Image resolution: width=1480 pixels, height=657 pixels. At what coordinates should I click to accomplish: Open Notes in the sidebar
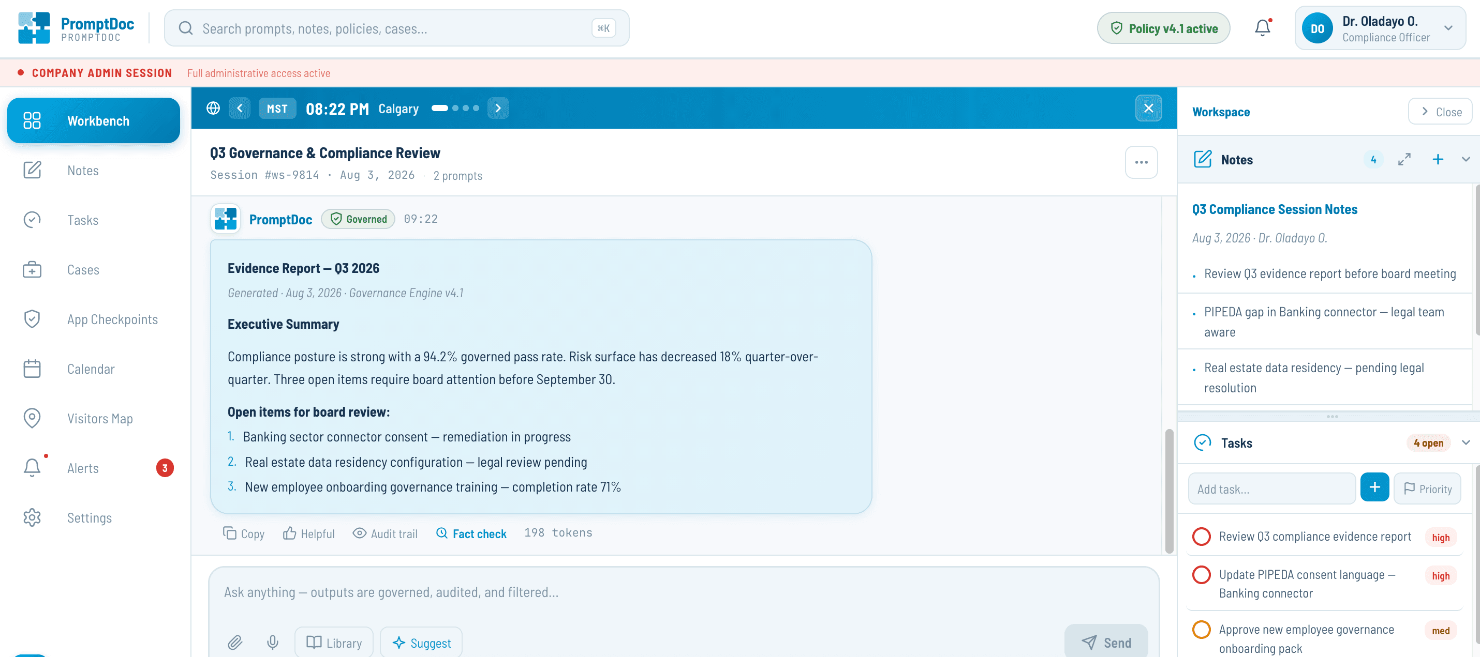tap(94, 171)
